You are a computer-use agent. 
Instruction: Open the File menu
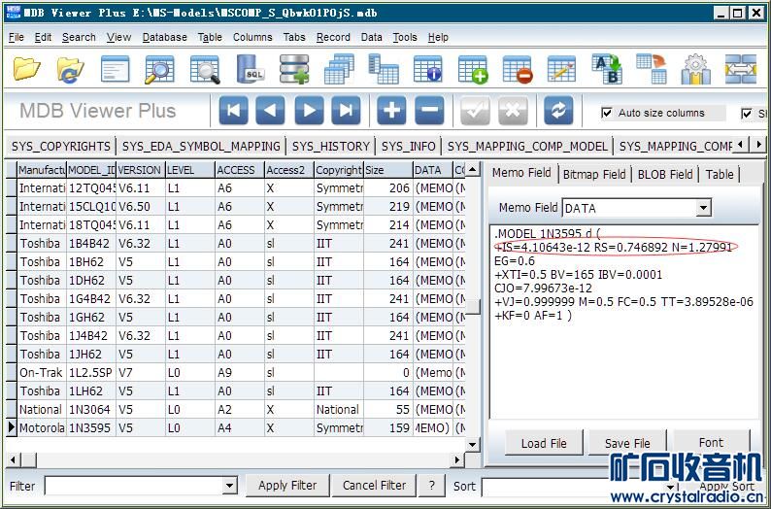17,37
